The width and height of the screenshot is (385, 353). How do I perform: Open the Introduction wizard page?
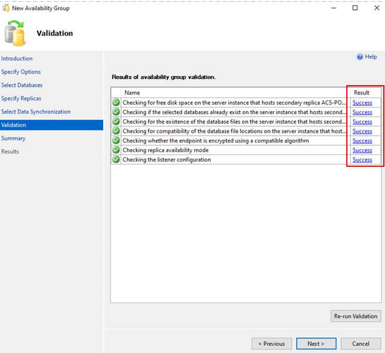coord(17,59)
